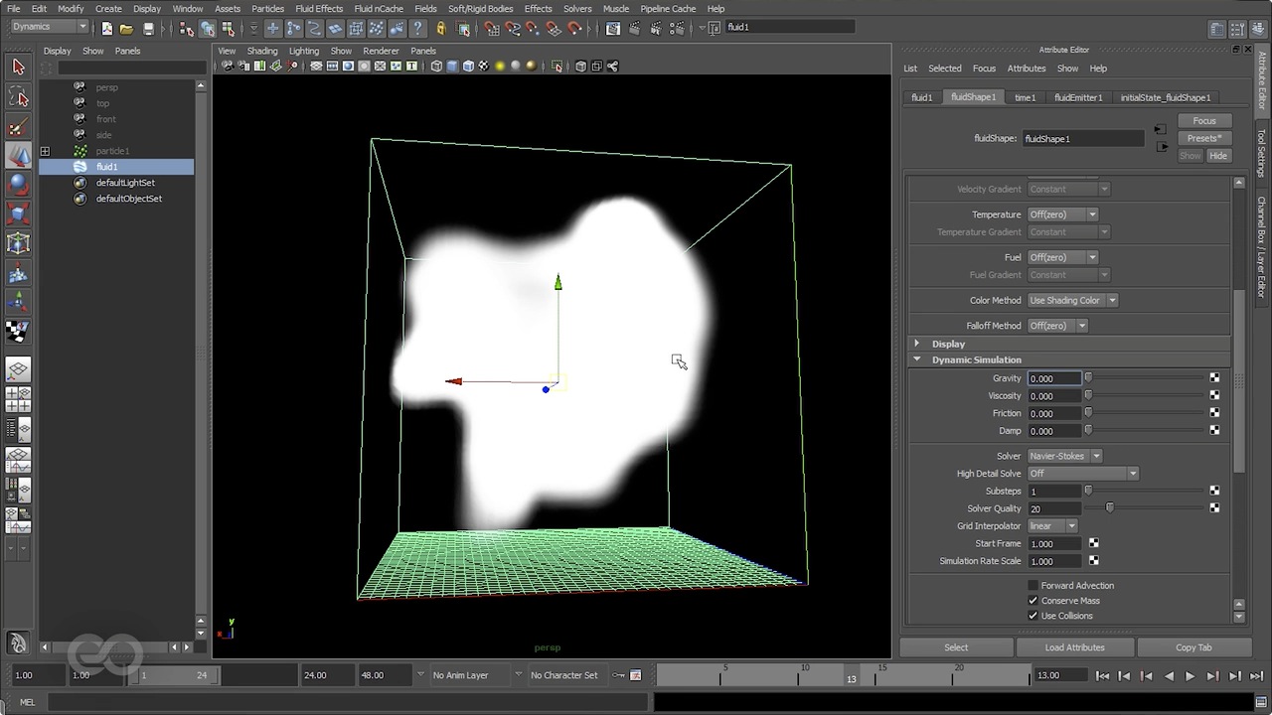
Task: Click the Copy Tab button
Action: 1192,646
